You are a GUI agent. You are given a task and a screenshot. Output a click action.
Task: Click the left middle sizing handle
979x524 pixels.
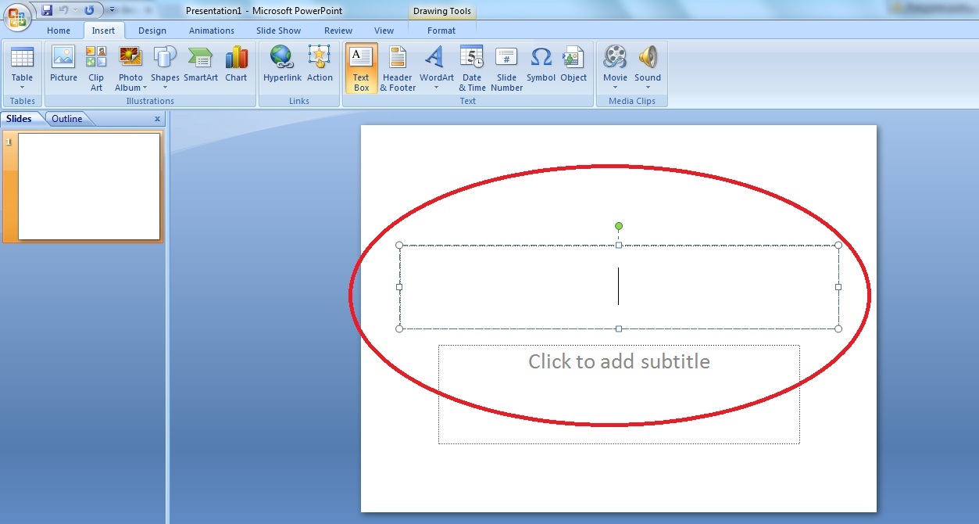pos(399,287)
